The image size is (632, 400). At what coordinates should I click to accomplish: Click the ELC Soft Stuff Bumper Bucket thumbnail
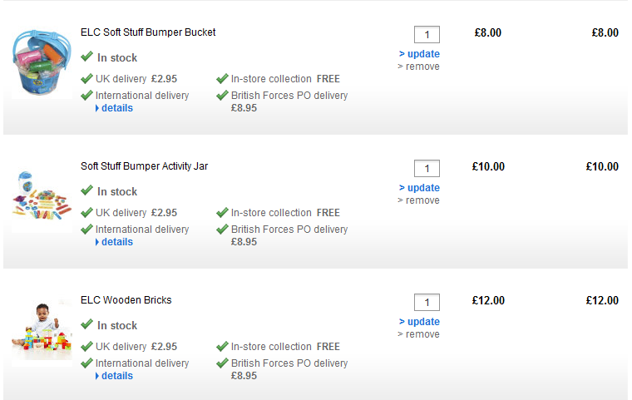pyautogui.click(x=41, y=63)
